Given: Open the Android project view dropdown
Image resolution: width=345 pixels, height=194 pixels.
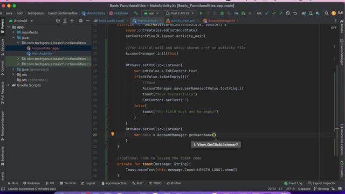Looking at the screenshot, I should click(21, 20).
